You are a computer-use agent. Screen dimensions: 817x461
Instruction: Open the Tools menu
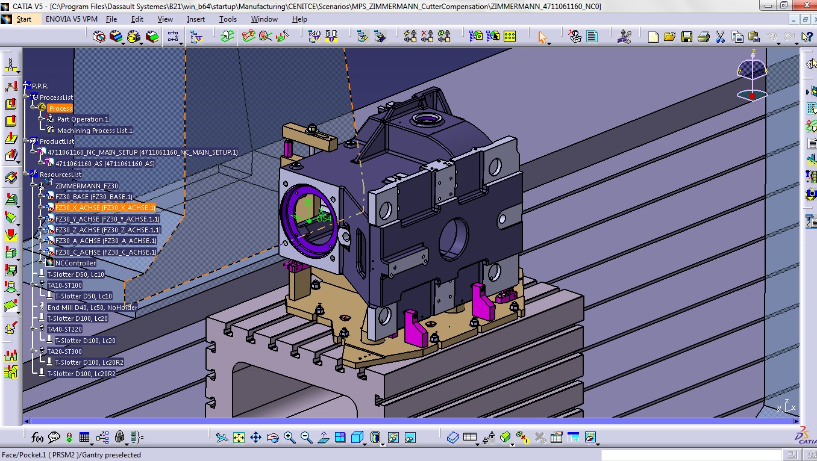coord(228,19)
